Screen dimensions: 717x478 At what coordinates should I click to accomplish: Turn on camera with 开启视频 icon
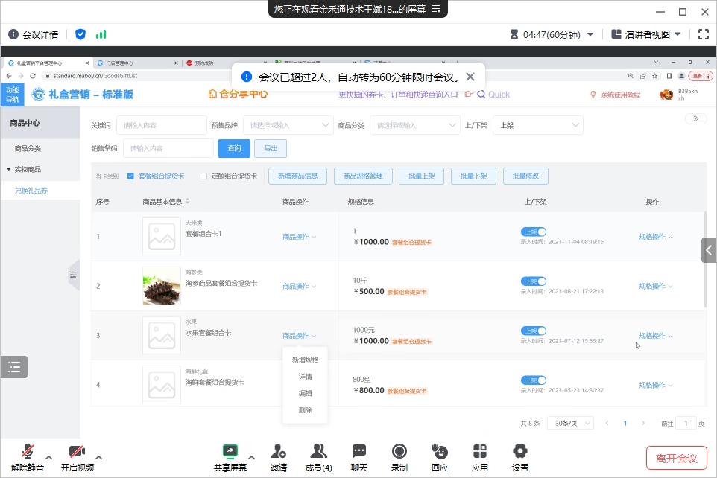78,451
